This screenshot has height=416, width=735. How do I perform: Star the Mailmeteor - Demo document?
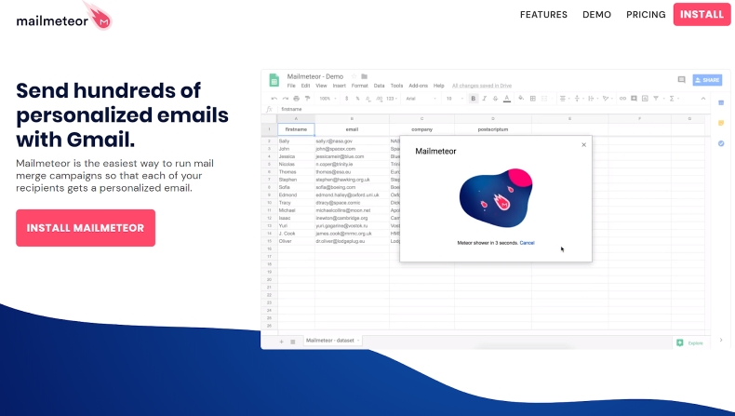pos(354,76)
